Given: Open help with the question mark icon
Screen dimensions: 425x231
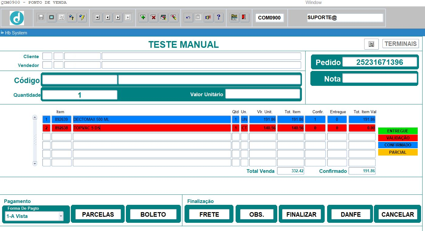Looking at the screenshot, I should click(x=218, y=17).
